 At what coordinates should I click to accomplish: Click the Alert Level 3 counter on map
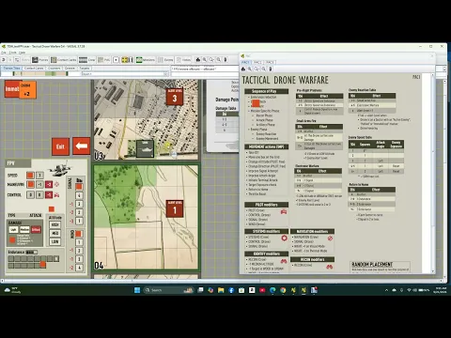pyautogui.click(x=175, y=97)
